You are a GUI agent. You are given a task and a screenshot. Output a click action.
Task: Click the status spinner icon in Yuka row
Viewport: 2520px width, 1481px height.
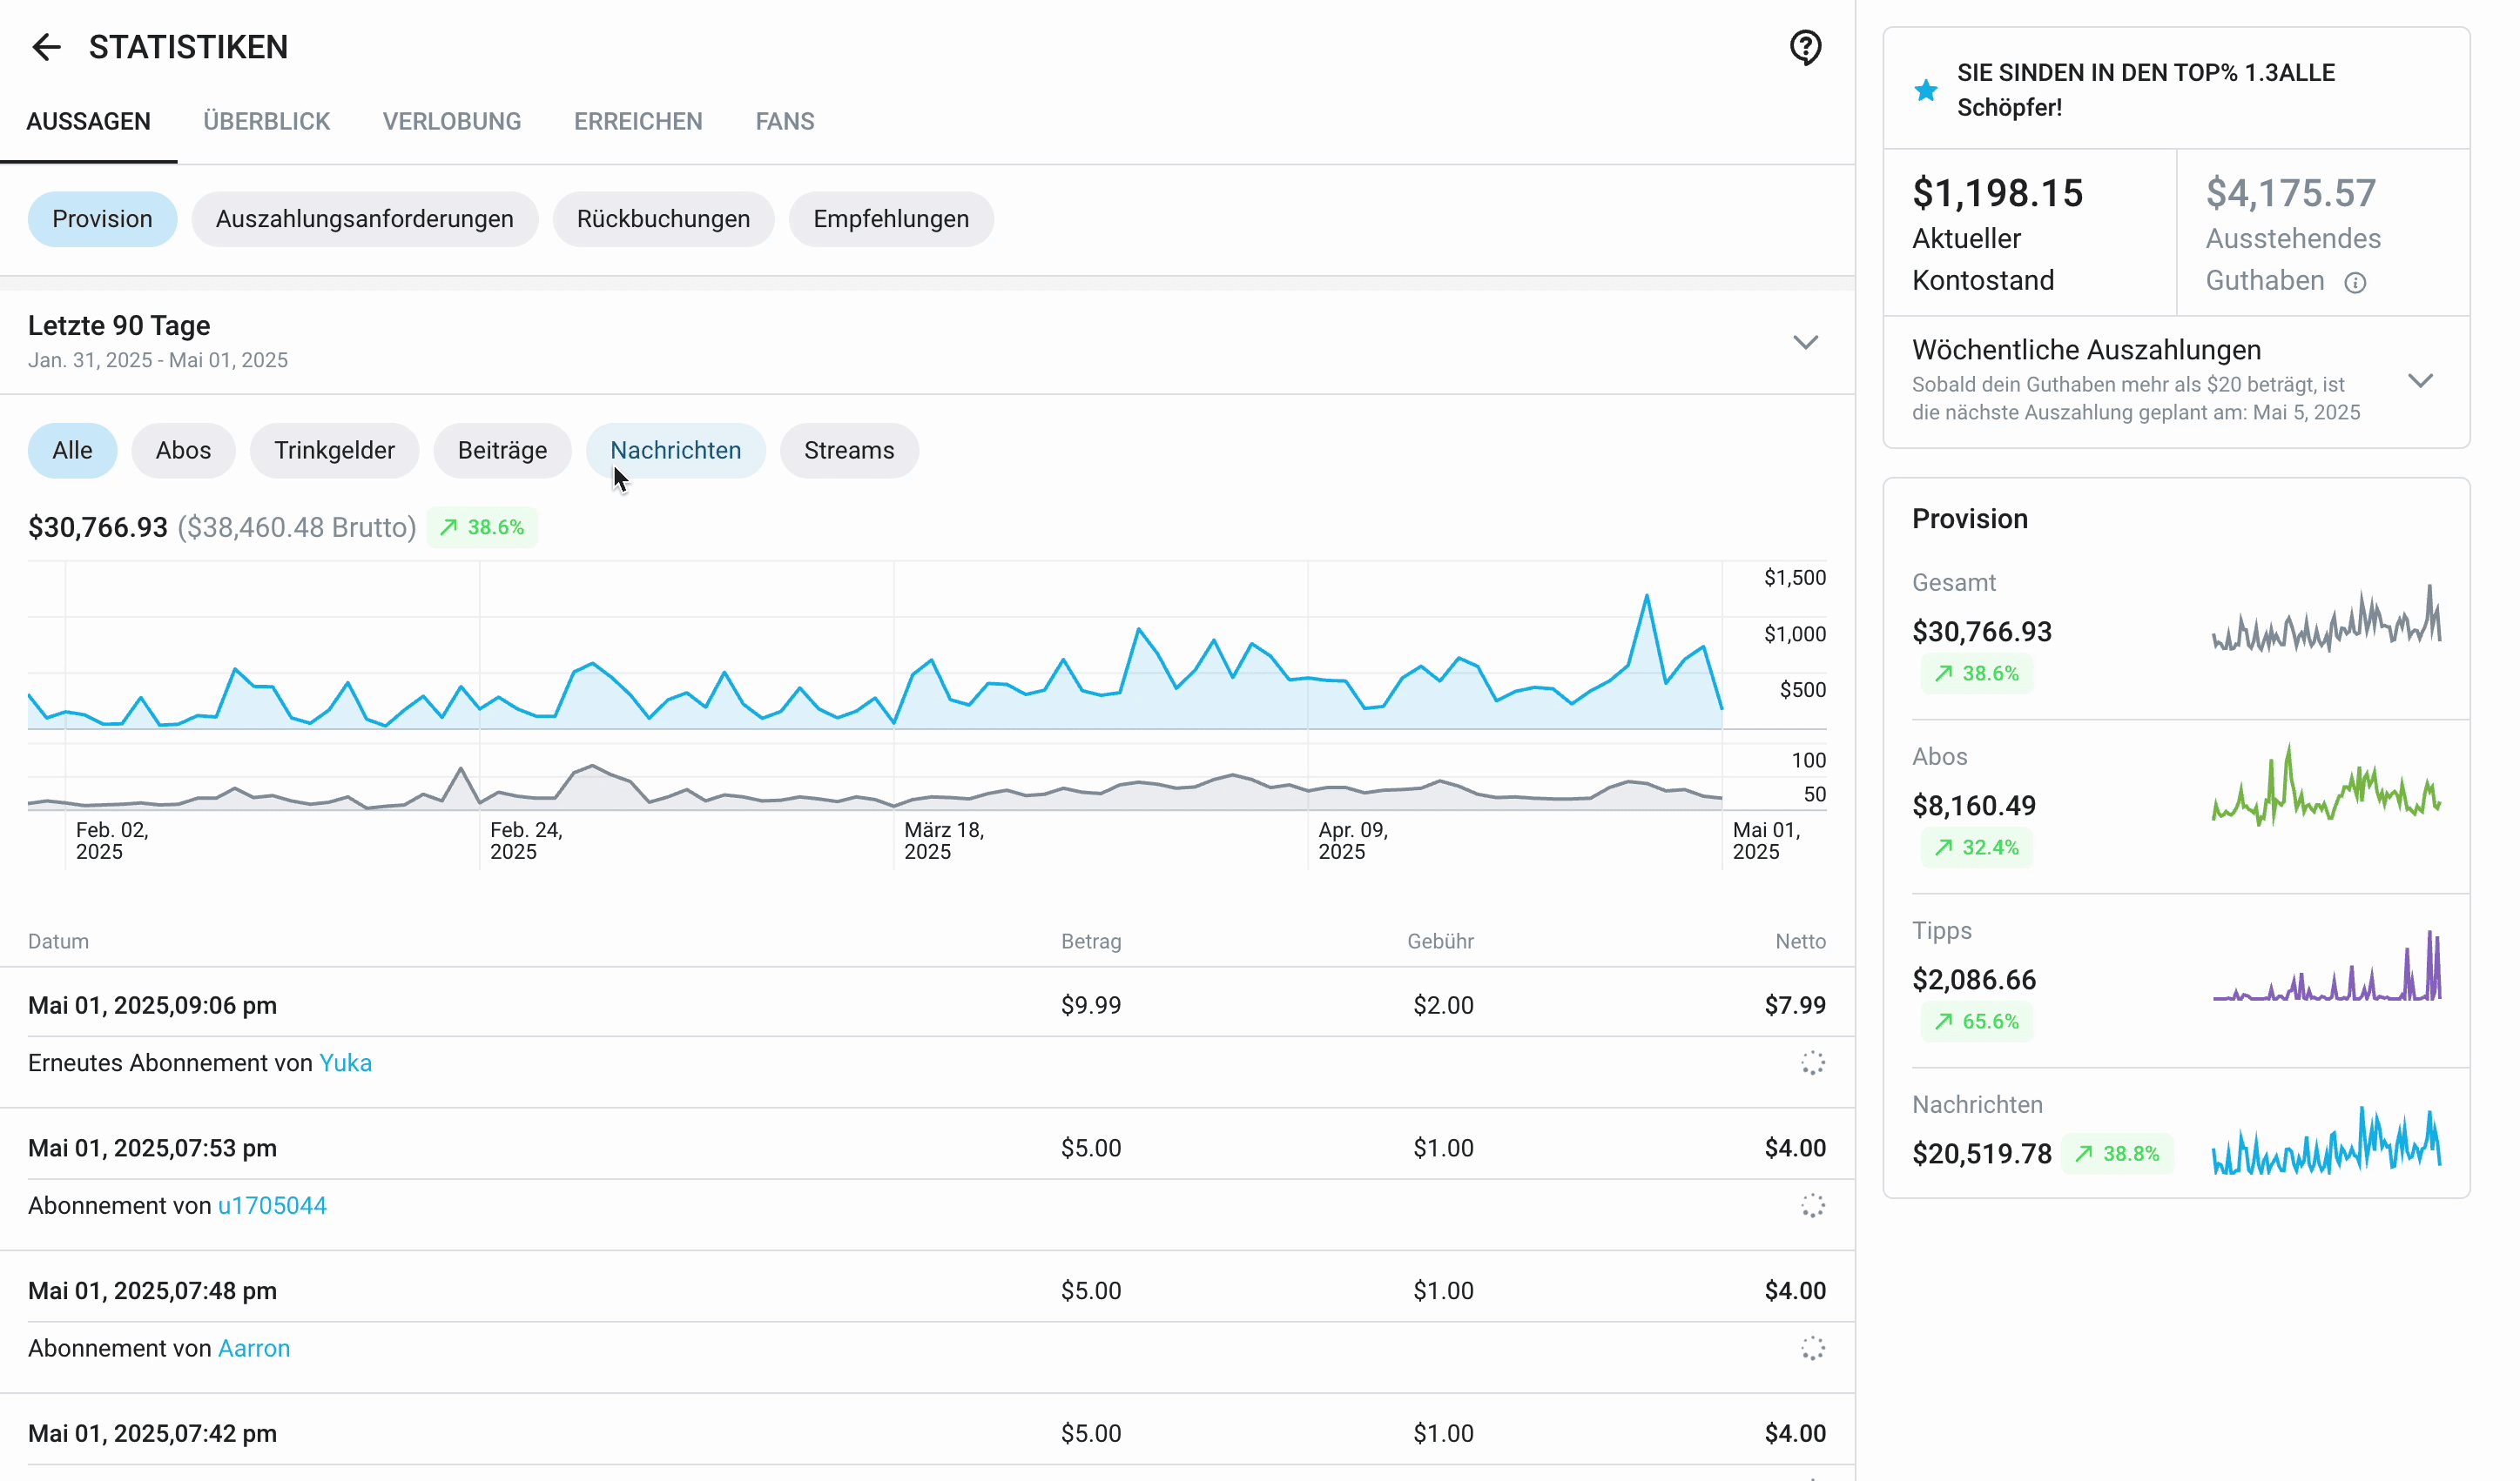tap(1812, 1062)
